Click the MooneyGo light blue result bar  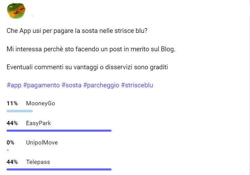tap(20, 111)
